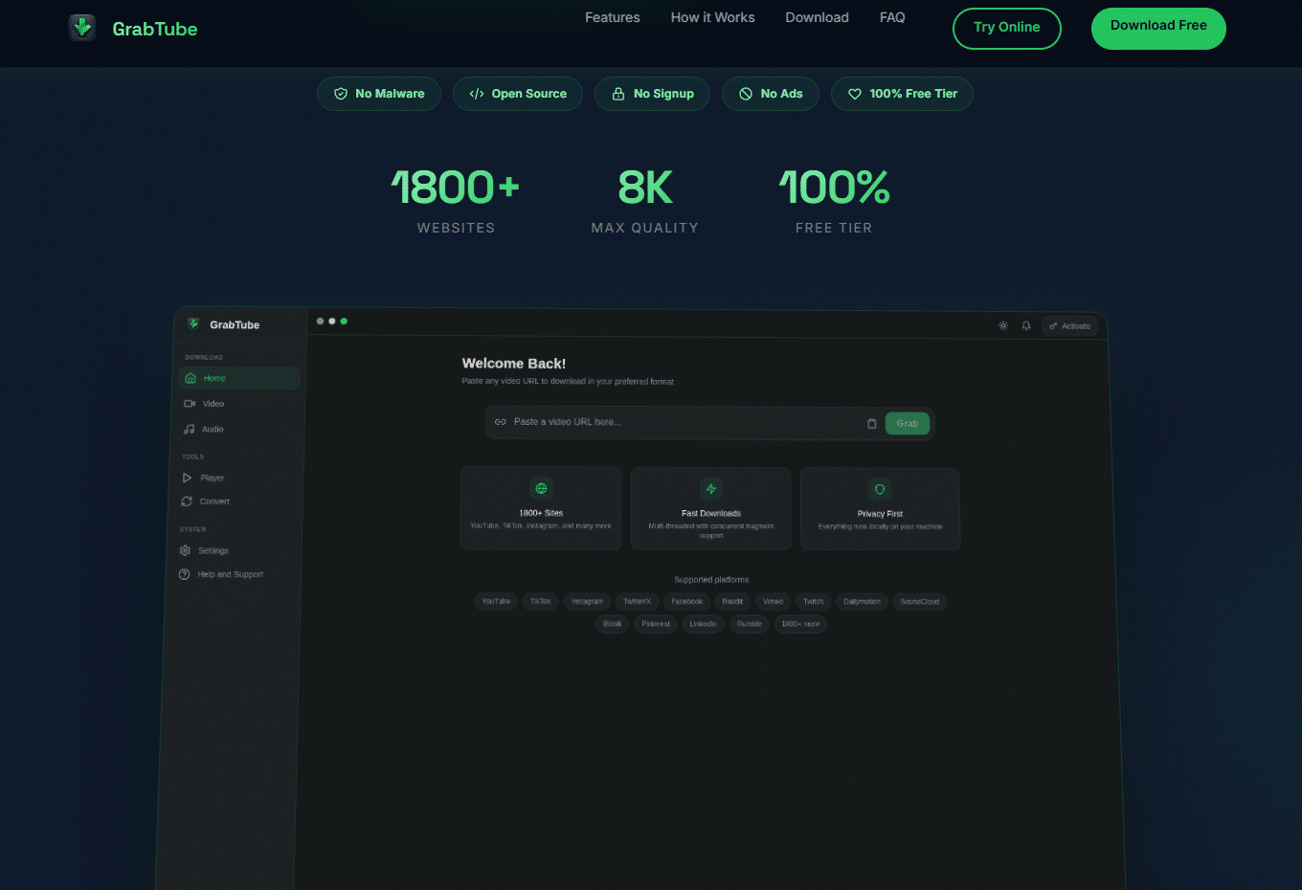Open the FAQ nav link
The height and width of the screenshot is (890, 1302).
coord(891,17)
